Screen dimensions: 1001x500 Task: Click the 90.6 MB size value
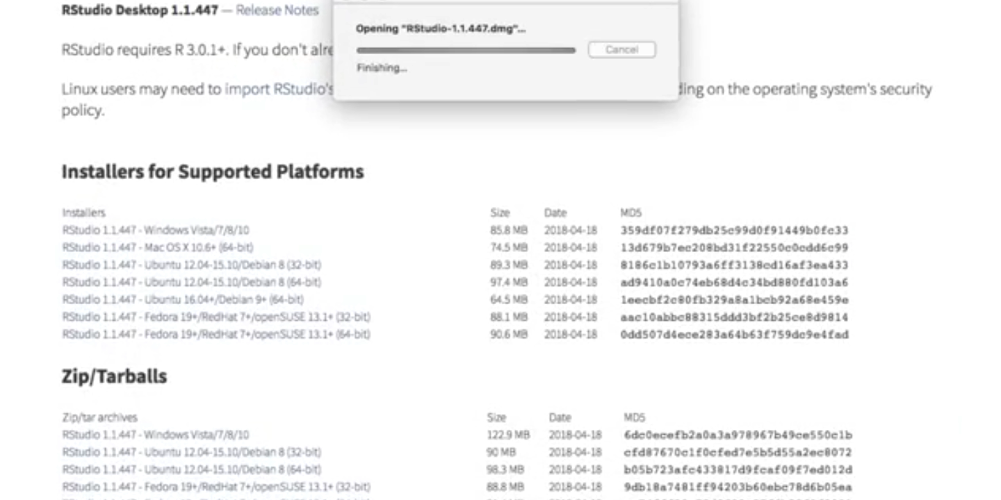click(509, 334)
